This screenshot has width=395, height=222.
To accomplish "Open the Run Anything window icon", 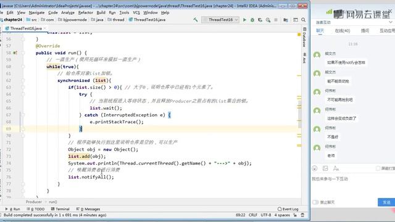I will pos(296,20).
